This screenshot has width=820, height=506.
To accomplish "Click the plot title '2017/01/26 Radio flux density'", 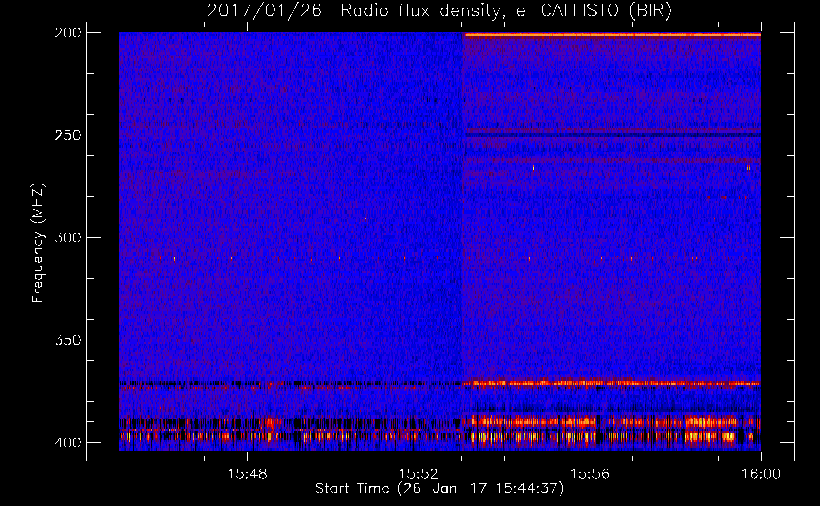I will [x=356, y=10].
